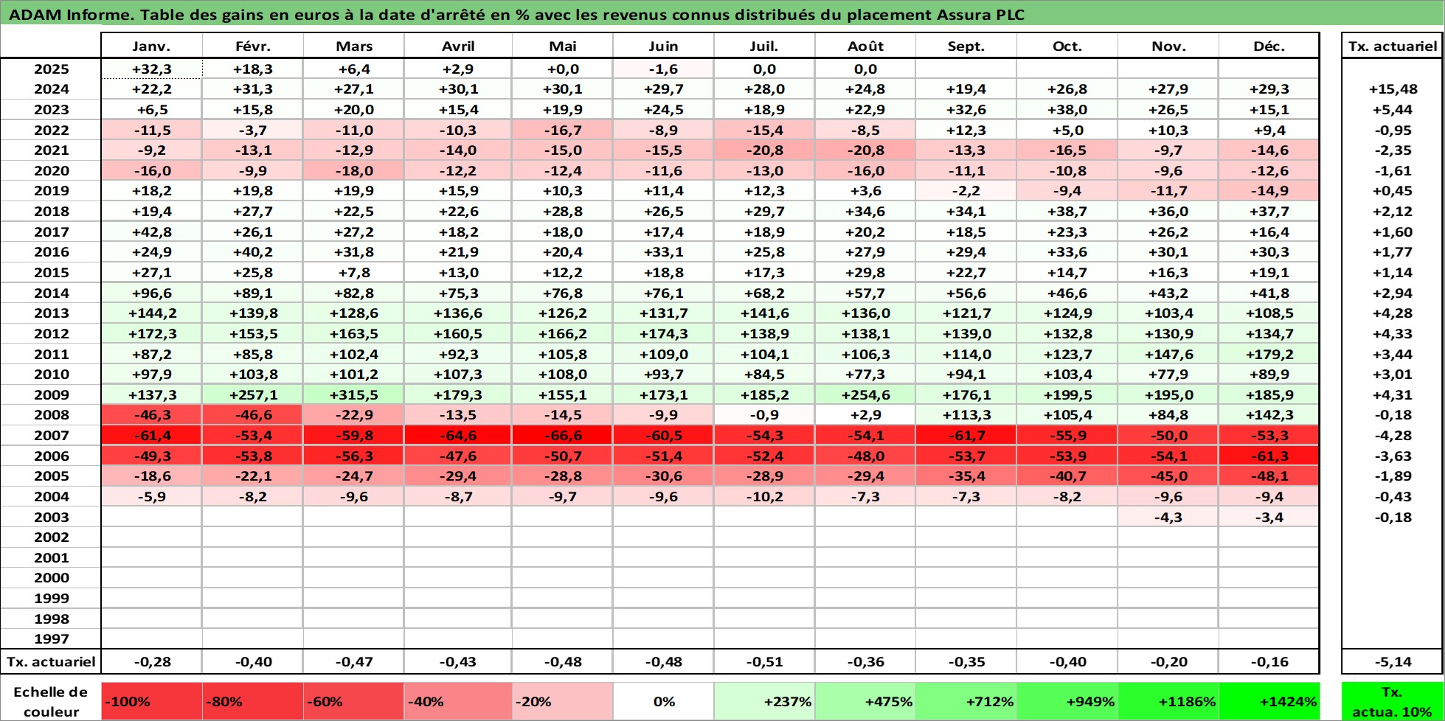Click the Mars column header

pyautogui.click(x=354, y=46)
